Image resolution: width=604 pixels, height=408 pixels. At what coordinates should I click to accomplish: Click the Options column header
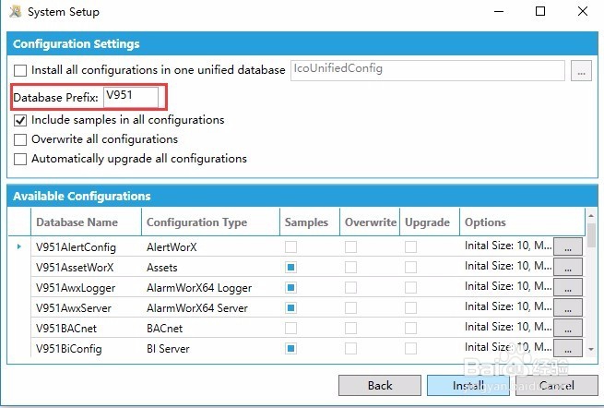(523, 222)
